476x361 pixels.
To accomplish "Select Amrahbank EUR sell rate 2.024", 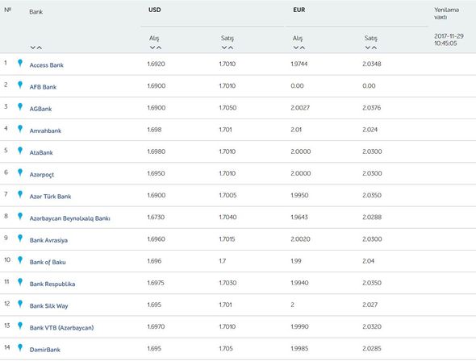I will pyautogui.click(x=370, y=130).
